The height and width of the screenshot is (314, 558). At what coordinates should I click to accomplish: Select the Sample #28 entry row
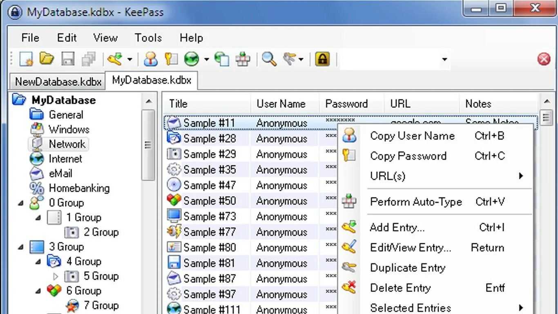click(251, 139)
